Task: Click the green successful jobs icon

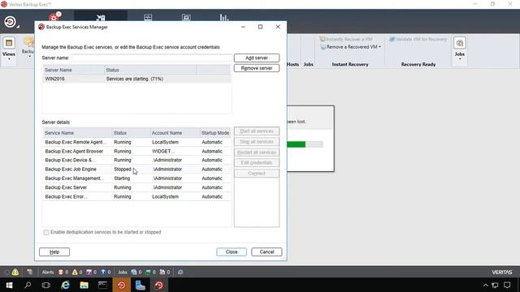Action: [148, 273]
